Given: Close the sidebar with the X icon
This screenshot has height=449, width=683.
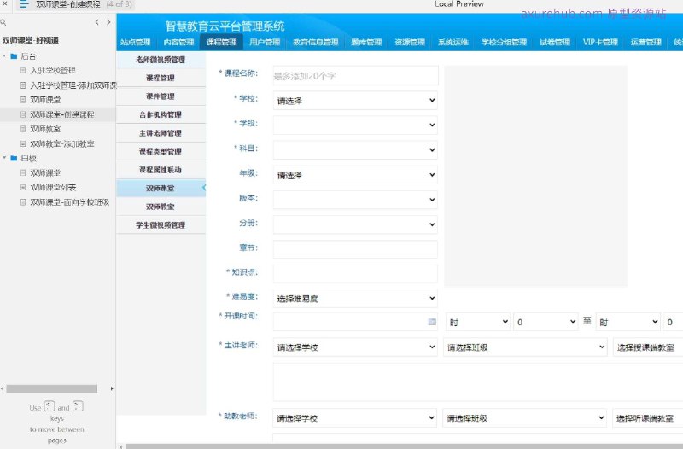Looking at the screenshot, I should coord(4,3).
